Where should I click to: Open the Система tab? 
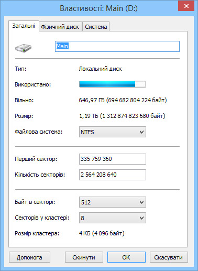pyautogui.click(x=96, y=27)
